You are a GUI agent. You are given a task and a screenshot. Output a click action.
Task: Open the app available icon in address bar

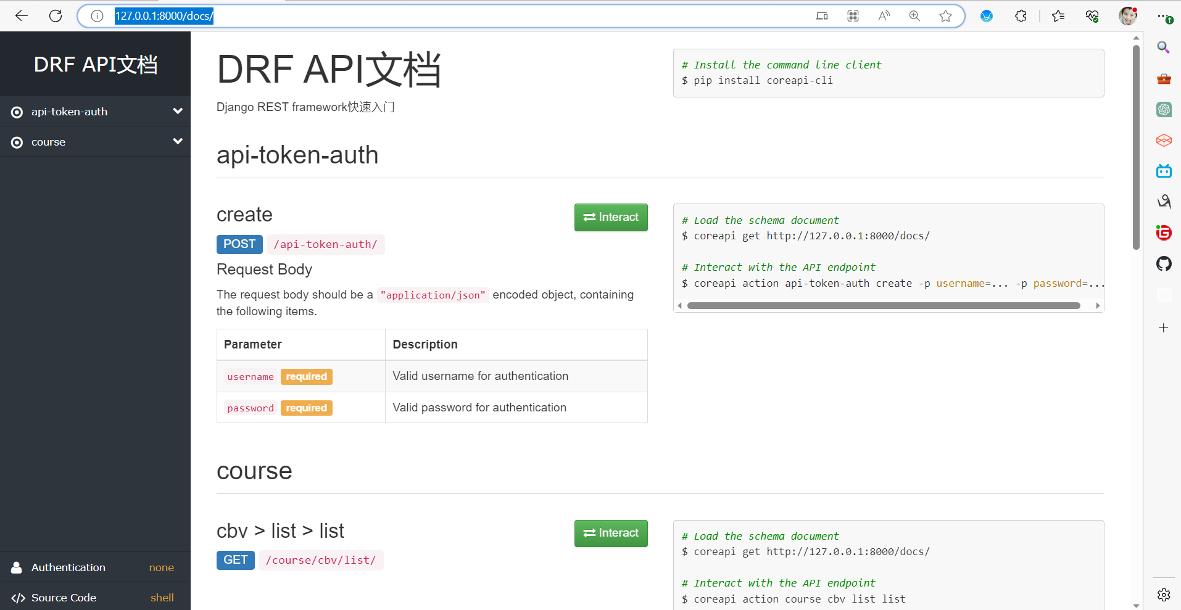point(822,16)
